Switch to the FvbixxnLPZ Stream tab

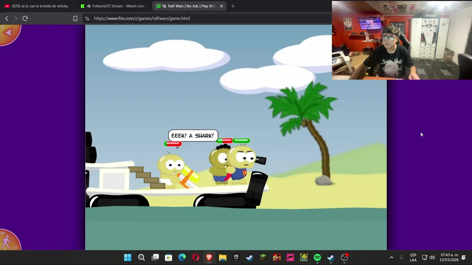(x=114, y=6)
